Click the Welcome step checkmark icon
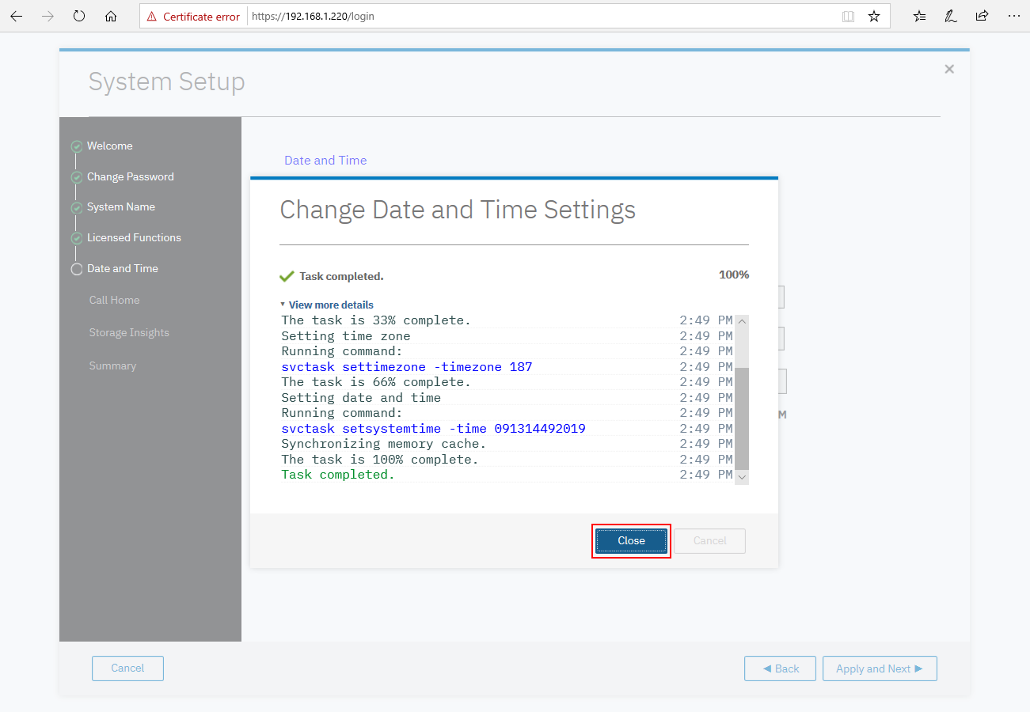The image size is (1030, 712). pyautogui.click(x=77, y=146)
